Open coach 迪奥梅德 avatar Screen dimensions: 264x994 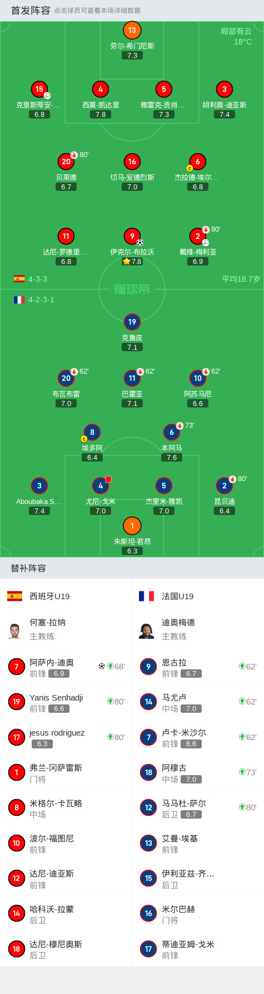pos(147,630)
